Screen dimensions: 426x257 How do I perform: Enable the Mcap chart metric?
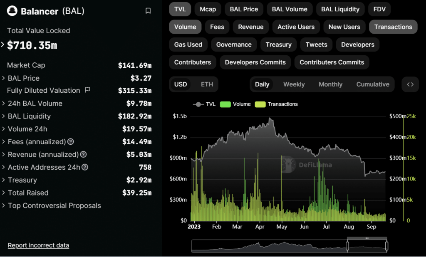208,9
